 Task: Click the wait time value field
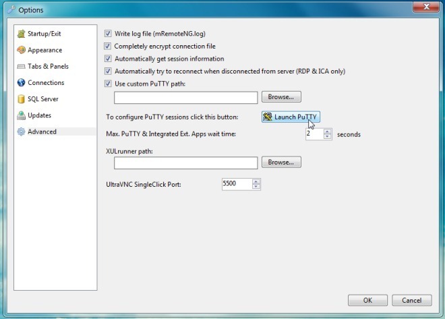tap(314, 134)
